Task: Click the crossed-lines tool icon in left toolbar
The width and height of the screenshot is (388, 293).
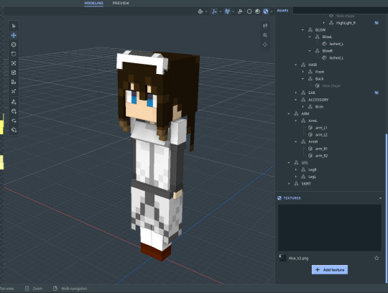Action: pyautogui.click(x=14, y=91)
